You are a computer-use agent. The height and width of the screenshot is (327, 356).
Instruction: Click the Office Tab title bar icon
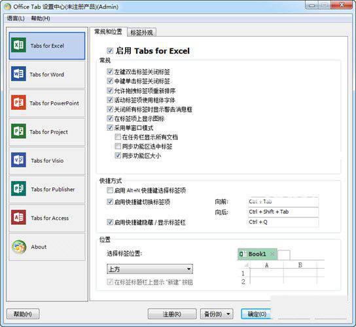tap(7, 7)
